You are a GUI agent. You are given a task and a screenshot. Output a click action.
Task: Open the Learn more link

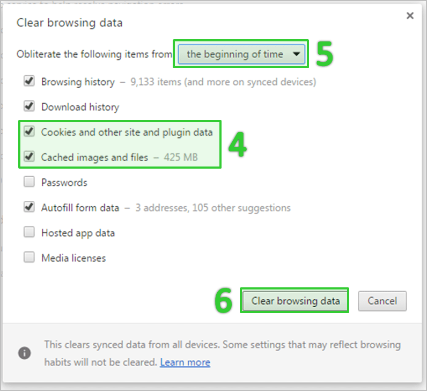tap(185, 363)
